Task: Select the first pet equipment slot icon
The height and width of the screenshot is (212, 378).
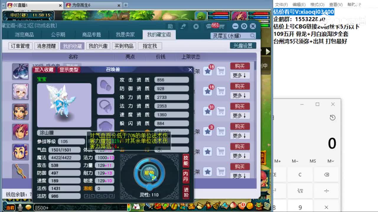Action: (x=106, y=86)
